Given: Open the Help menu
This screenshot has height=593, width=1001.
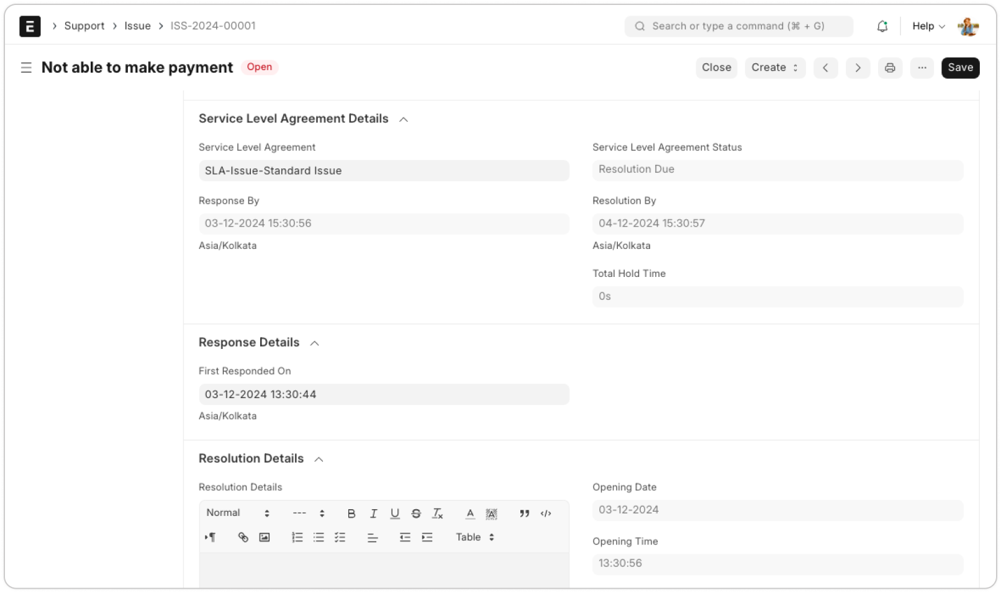Looking at the screenshot, I should 928,26.
